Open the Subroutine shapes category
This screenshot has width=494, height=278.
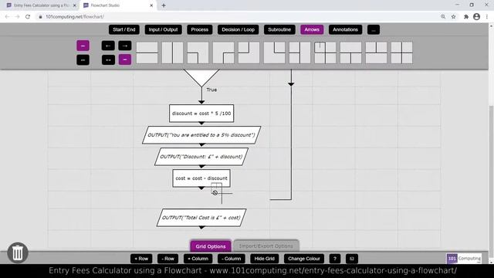tap(279, 29)
